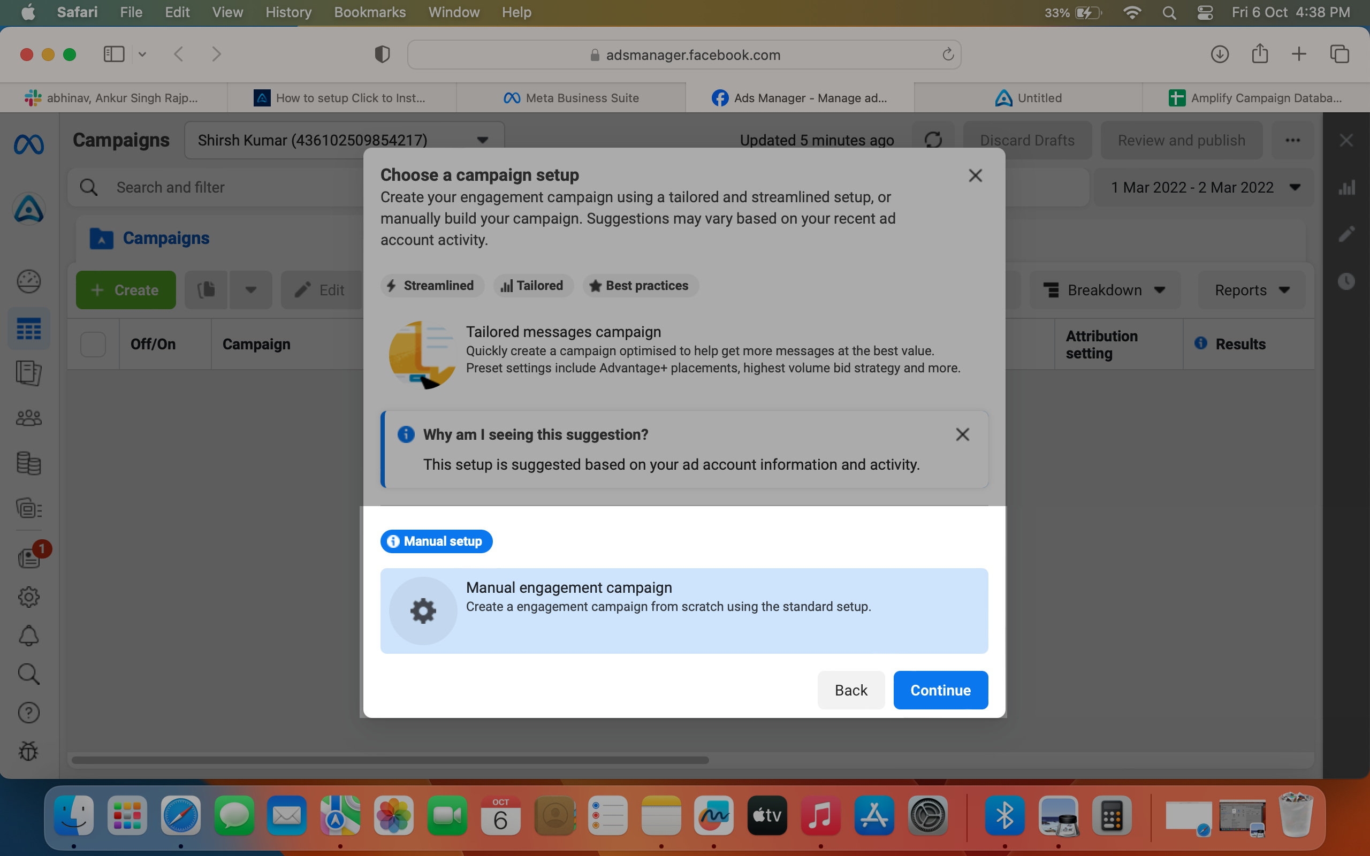
Task: Open the Billing stacked coins icon in sidebar
Action: pos(28,463)
